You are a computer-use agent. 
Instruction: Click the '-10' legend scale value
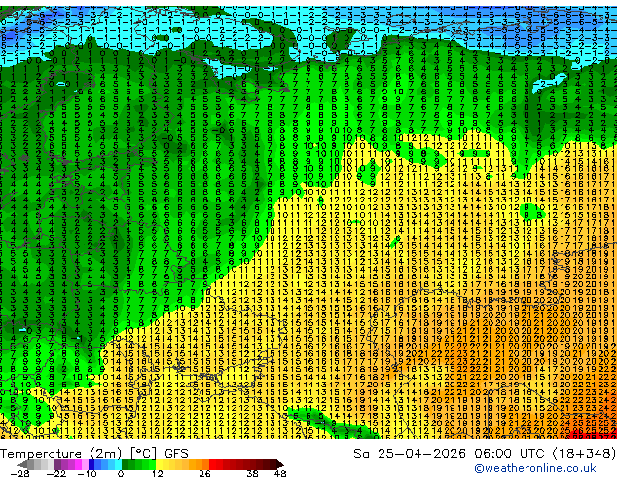pyautogui.click(x=87, y=473)
